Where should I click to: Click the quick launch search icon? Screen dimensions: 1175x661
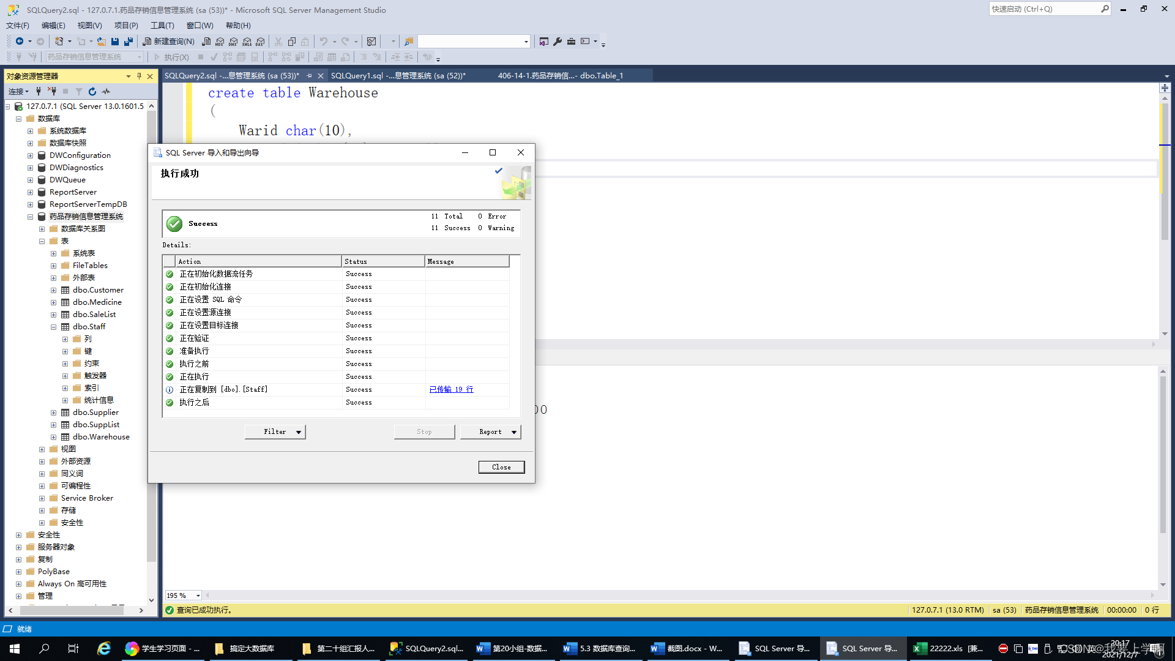click(x=1105, y=9)
